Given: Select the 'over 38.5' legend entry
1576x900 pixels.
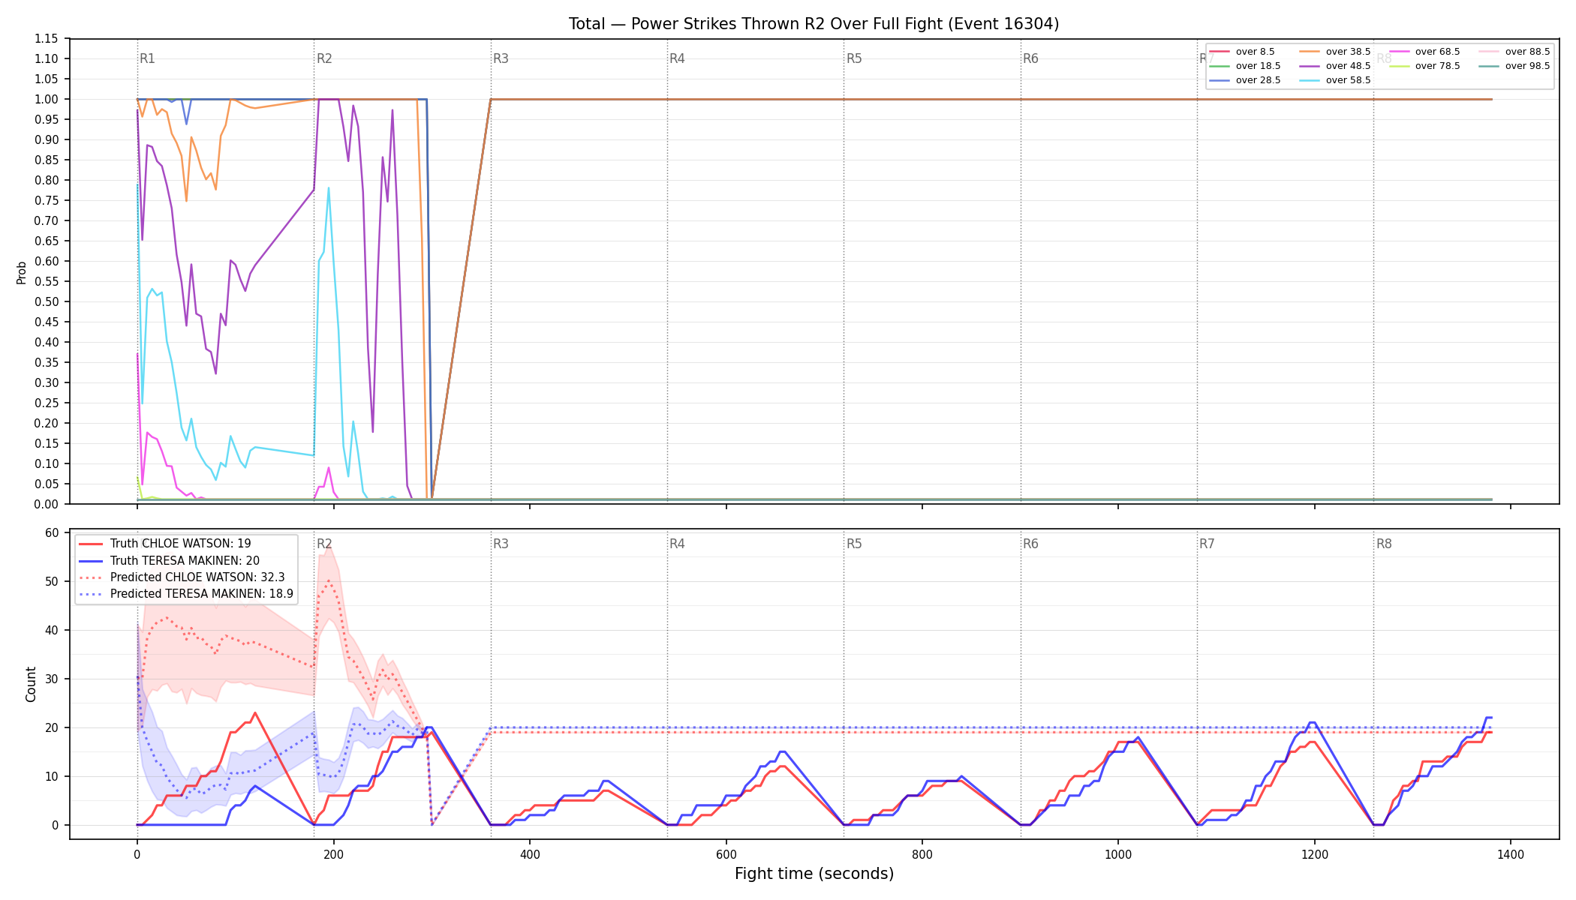Looking at the screenshot, I should pyautogui.click(x=1335, y=52).
